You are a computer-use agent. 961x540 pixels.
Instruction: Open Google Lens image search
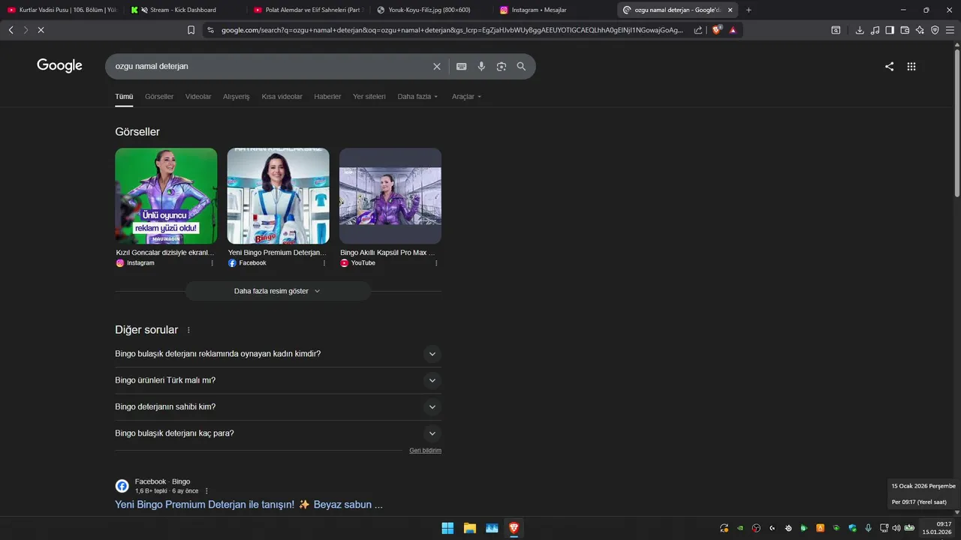(502, 67)
